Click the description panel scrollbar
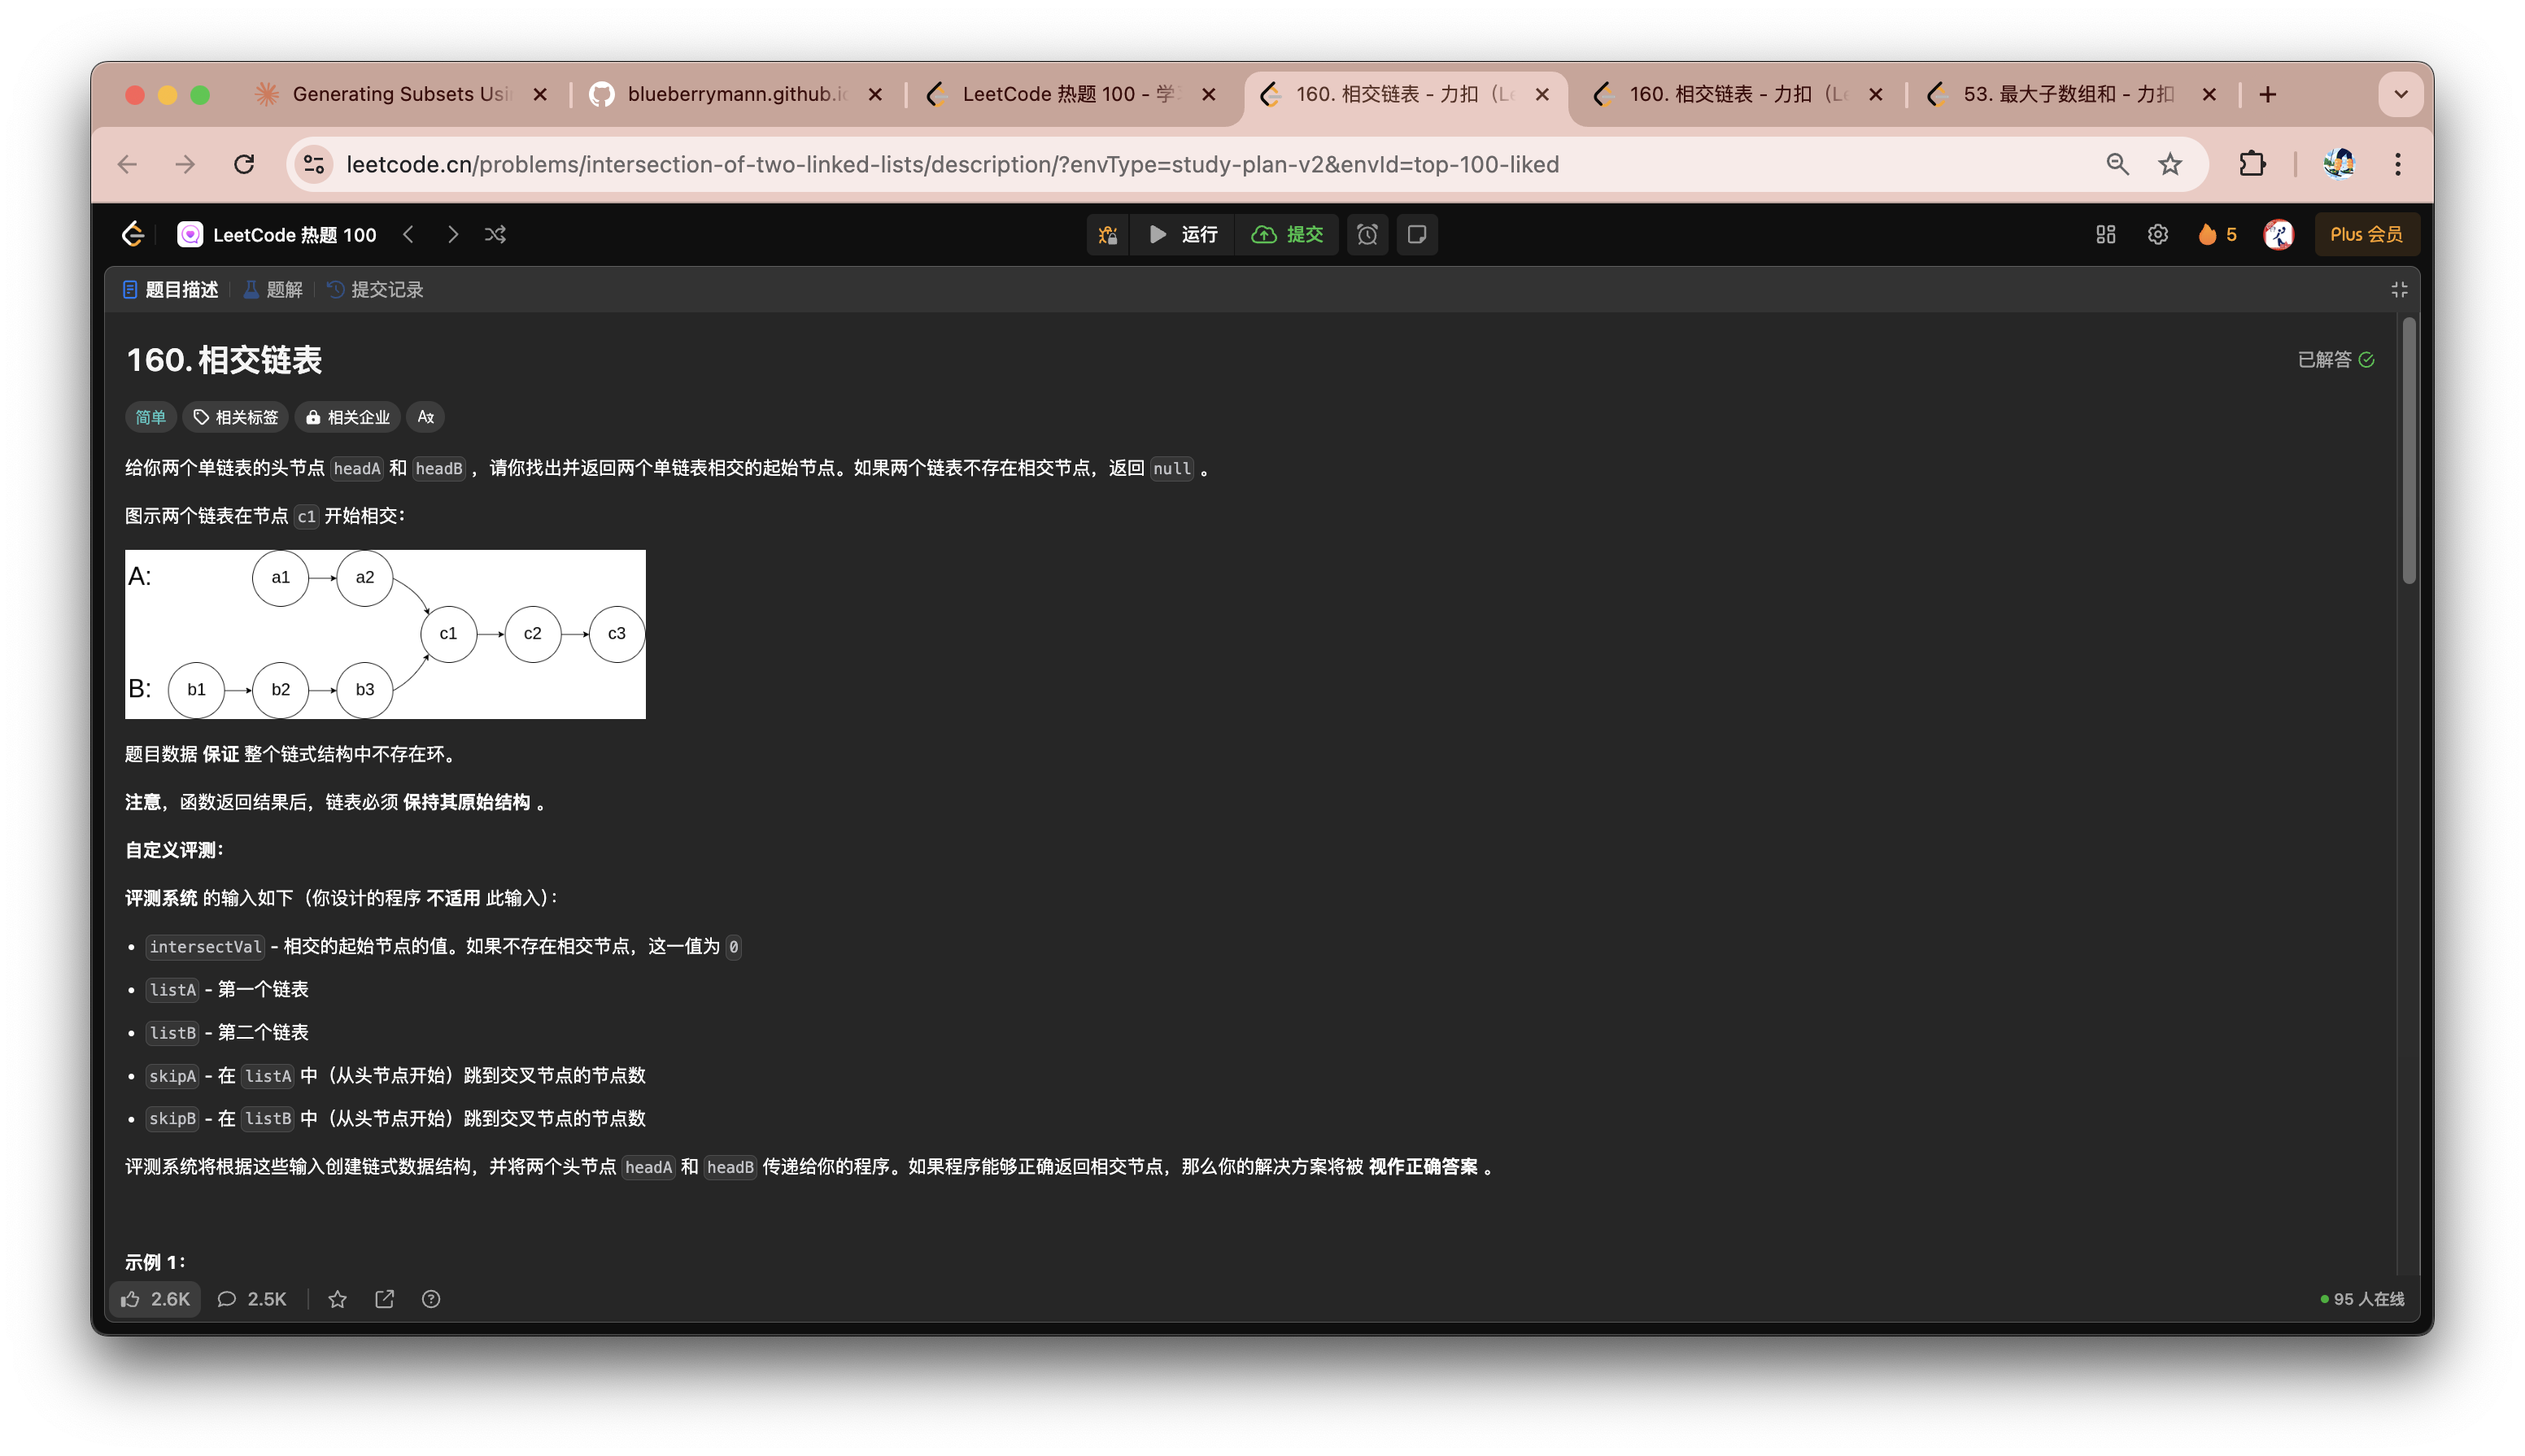Screen dimensions: 2525x1456 (x=2409, y=450)
